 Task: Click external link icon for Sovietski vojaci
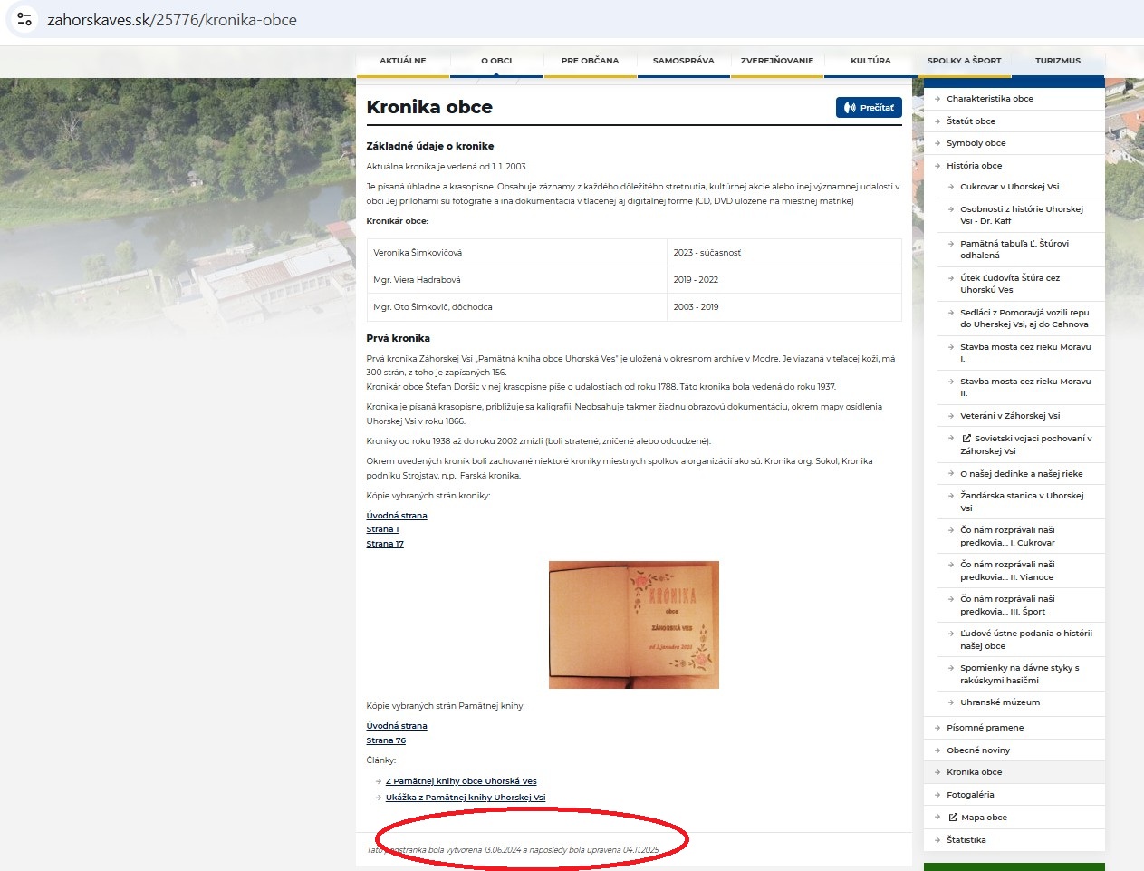pos(966,439)
